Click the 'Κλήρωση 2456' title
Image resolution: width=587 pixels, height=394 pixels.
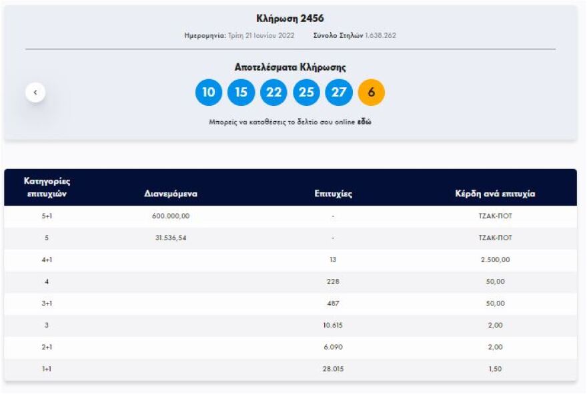[290, 19]
